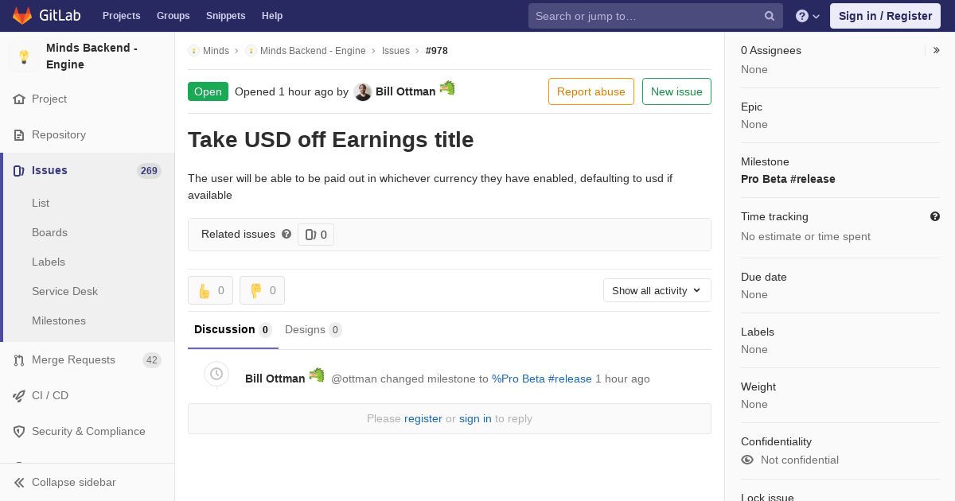Click the clock icon on milestone activity
This screenshot has height=501, width=955.
pyautogui.click(x=216, y=374)
